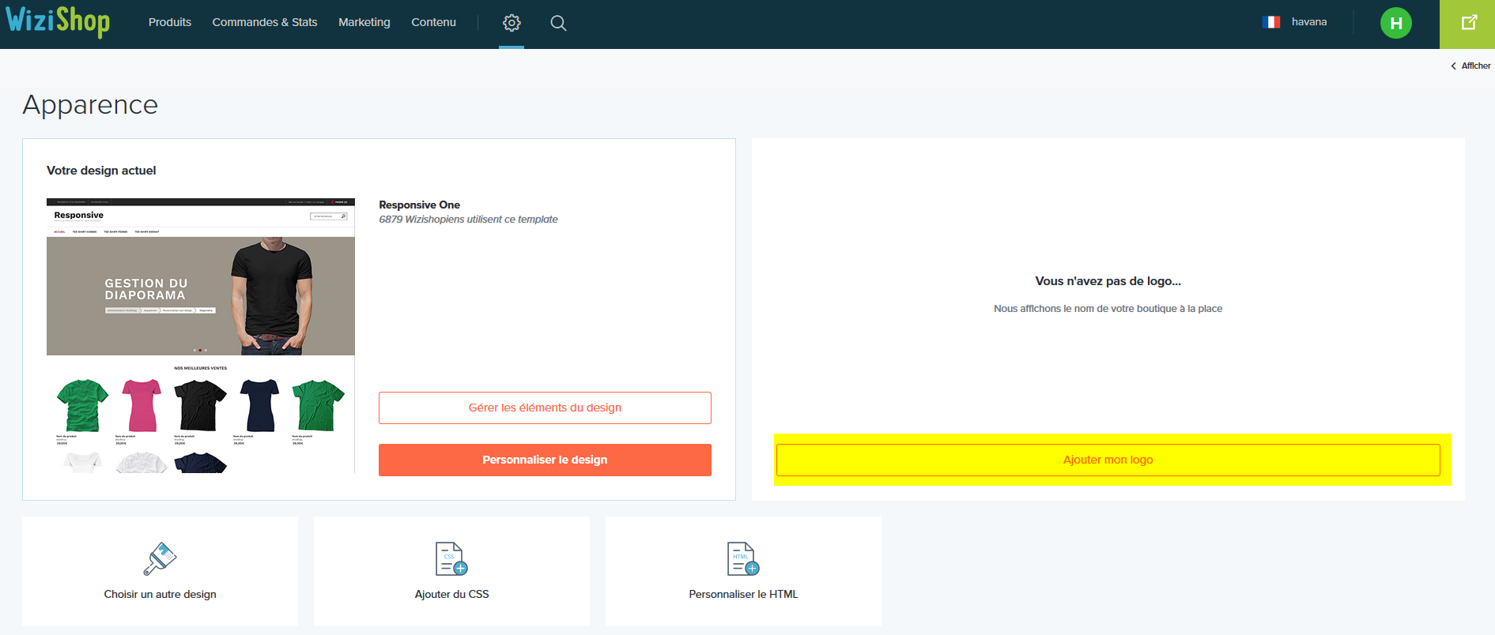Image resolution: width=1495 pixels, height=635 pixels.
Task: Expand the Afficher panel chevron
Action: tap(1453, 66)
